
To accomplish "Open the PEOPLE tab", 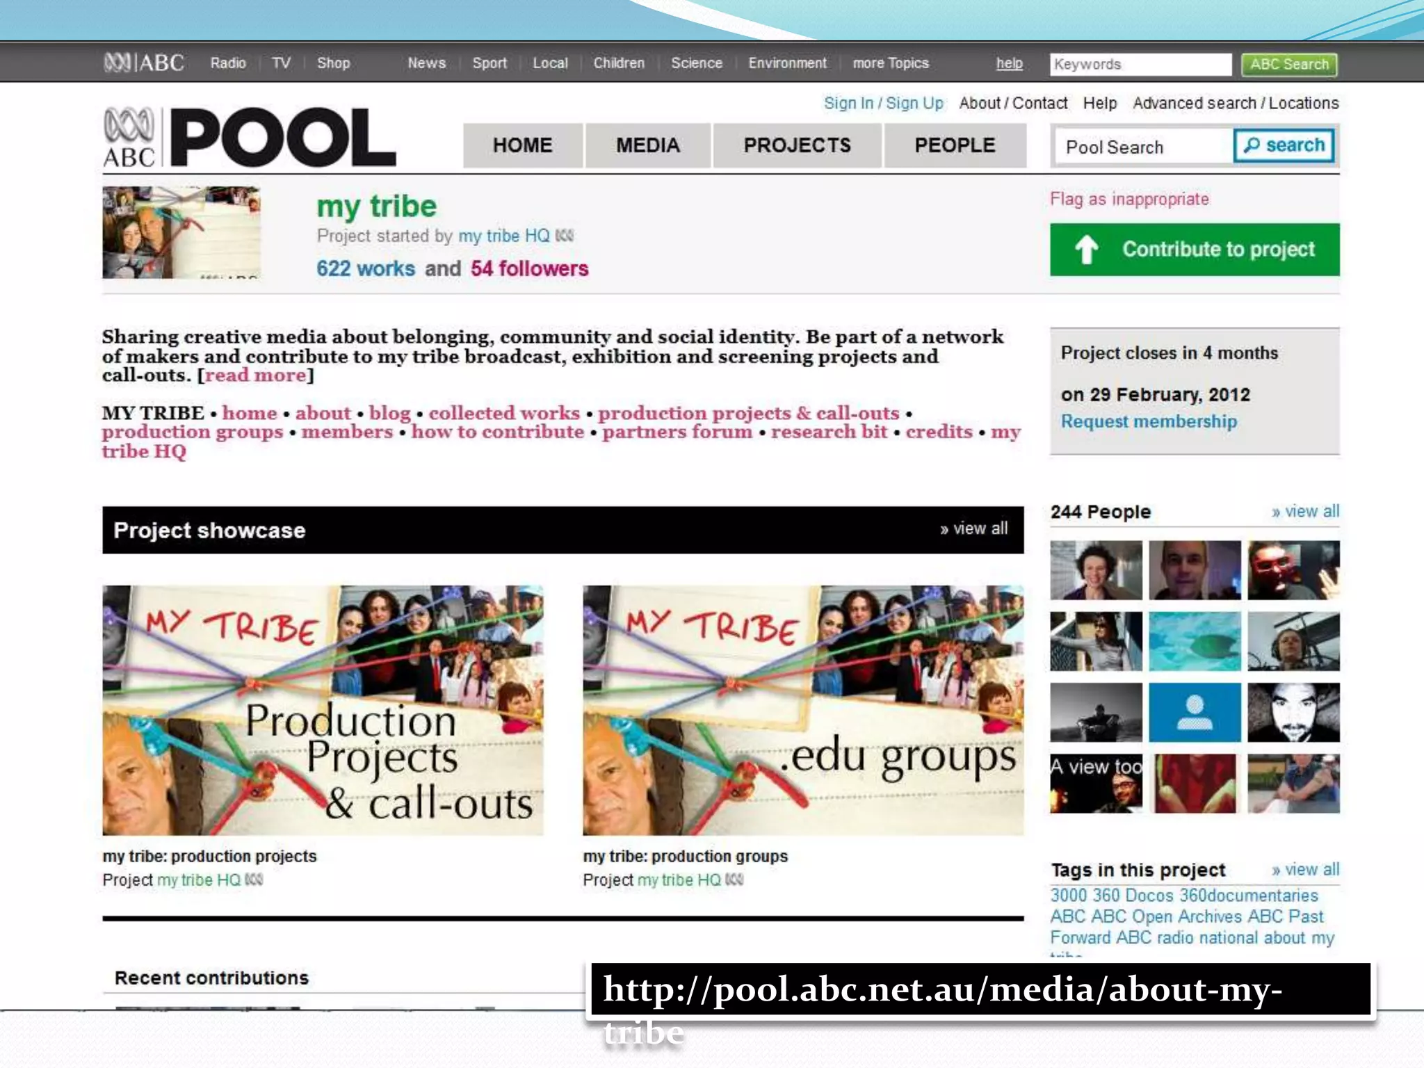I will pos(955,145).
